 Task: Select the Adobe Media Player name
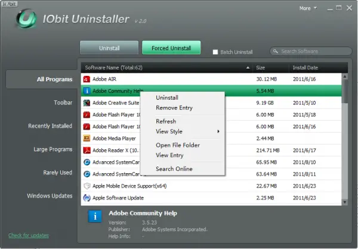[114, 139]
